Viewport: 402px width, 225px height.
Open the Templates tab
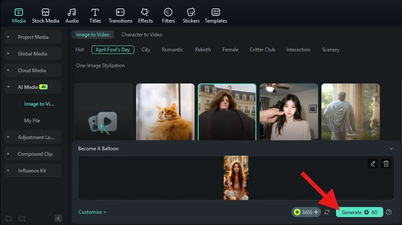216,15
